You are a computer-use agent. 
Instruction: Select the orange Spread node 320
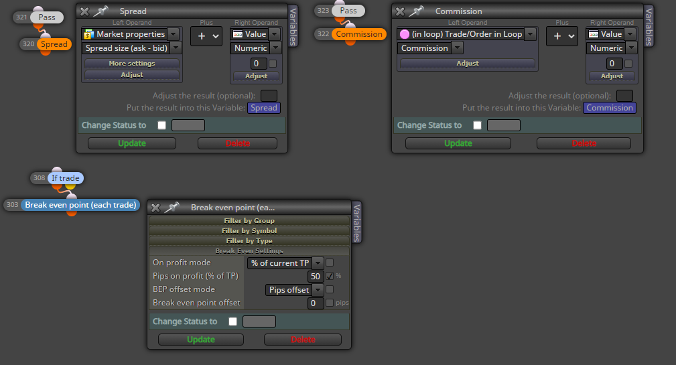click(x=54, y=44)
